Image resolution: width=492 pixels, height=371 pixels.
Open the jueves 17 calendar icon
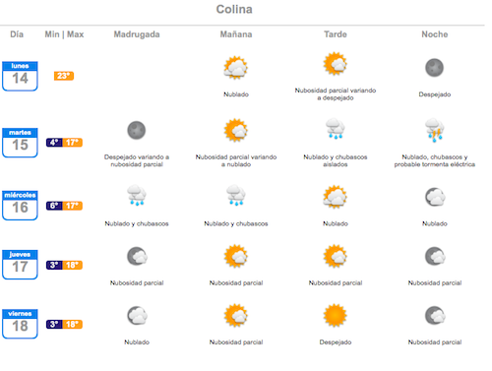[x=20, y=265]
